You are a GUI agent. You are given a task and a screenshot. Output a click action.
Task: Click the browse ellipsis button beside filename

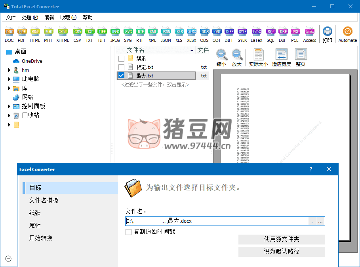point(320,221)
